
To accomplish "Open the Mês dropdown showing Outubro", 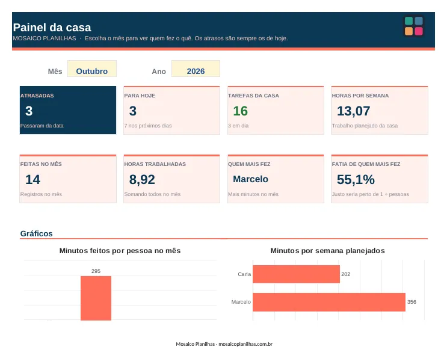I will click(92, 69).
